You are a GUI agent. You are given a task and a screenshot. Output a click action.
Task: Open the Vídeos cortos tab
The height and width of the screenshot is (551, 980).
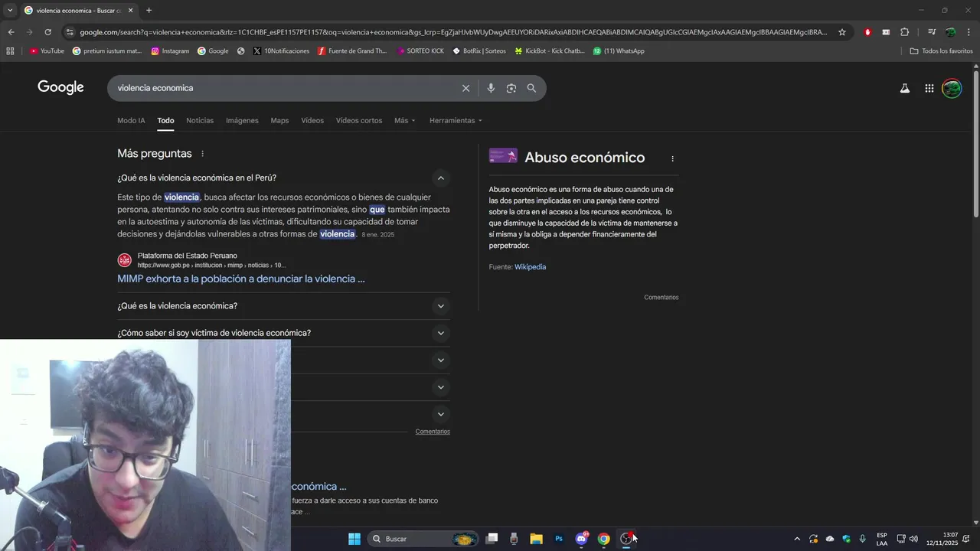click(x=359, y=121)
